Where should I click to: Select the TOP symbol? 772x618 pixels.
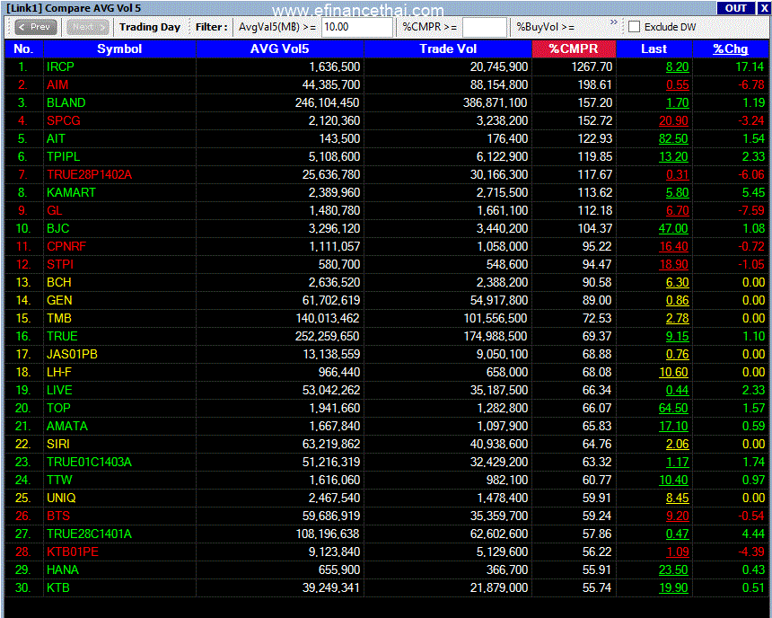tap(58, 409)
